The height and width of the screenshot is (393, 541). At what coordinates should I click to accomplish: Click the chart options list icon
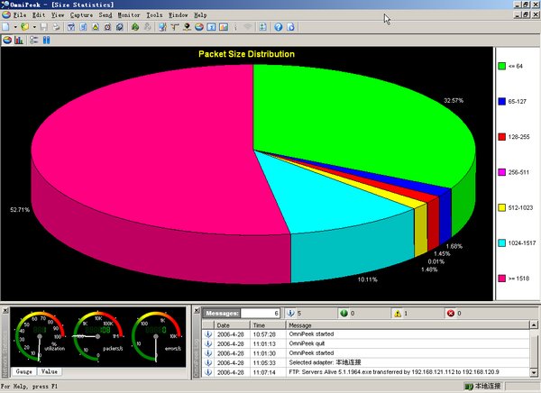click(33, 41)
